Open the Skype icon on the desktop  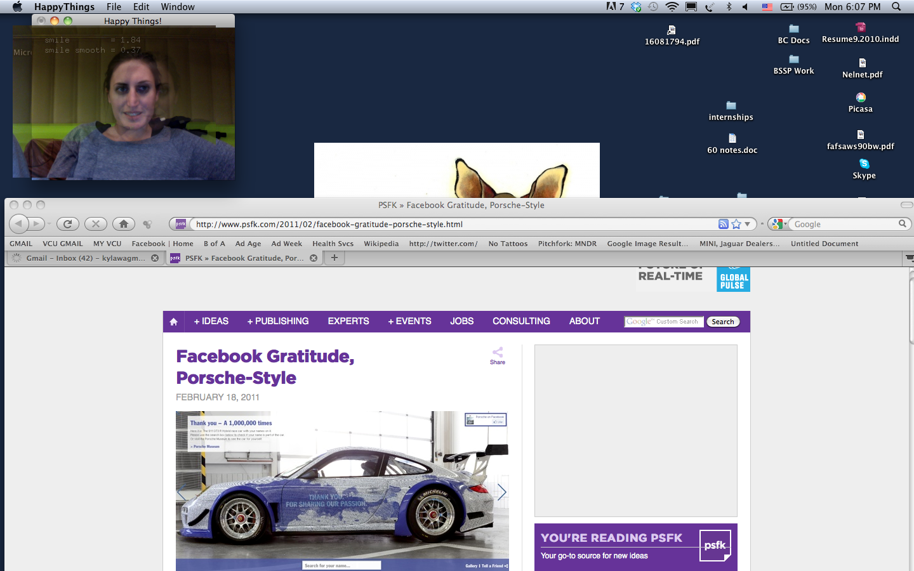pyautogui.click(x=864, y=164)
